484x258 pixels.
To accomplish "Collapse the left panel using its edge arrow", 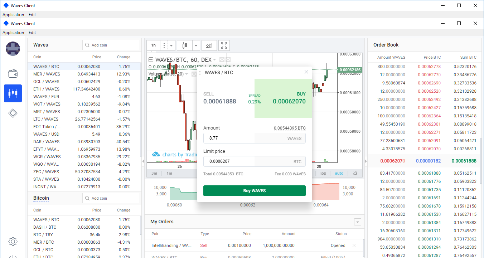I will (144, 161).
